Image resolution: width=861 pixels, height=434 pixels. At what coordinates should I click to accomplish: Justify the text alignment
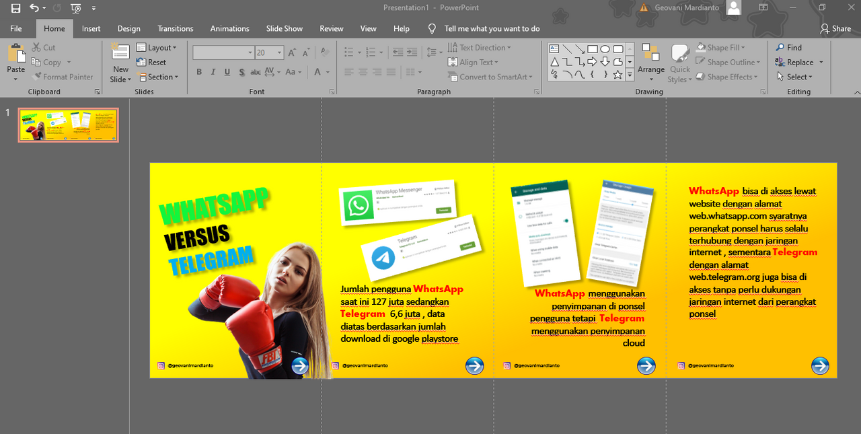(x=391, y=72)
